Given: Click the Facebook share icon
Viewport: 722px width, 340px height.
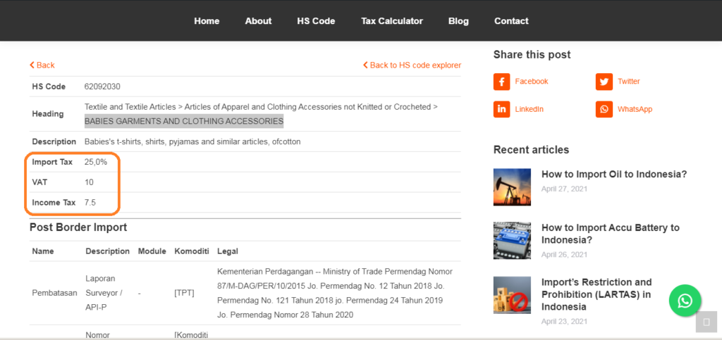Looking at the screenshot, I should (x=501, y=82).
